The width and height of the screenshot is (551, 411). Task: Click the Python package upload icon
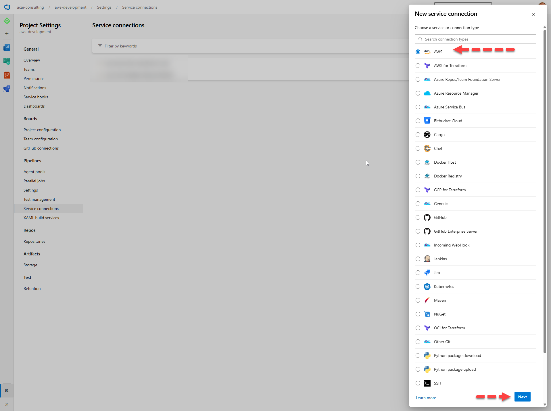pyautogui.click(x=427, y=369)
